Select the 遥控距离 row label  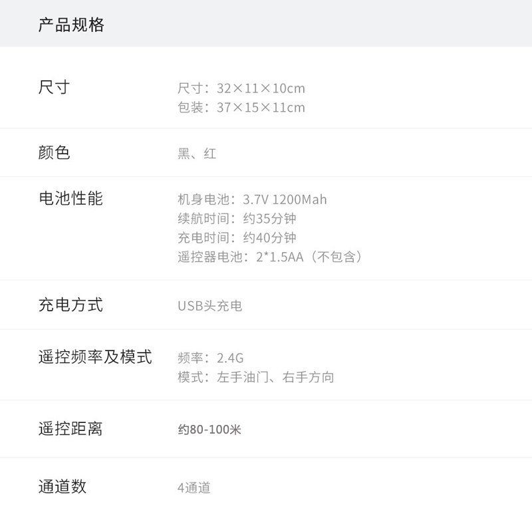click(70, 429)
